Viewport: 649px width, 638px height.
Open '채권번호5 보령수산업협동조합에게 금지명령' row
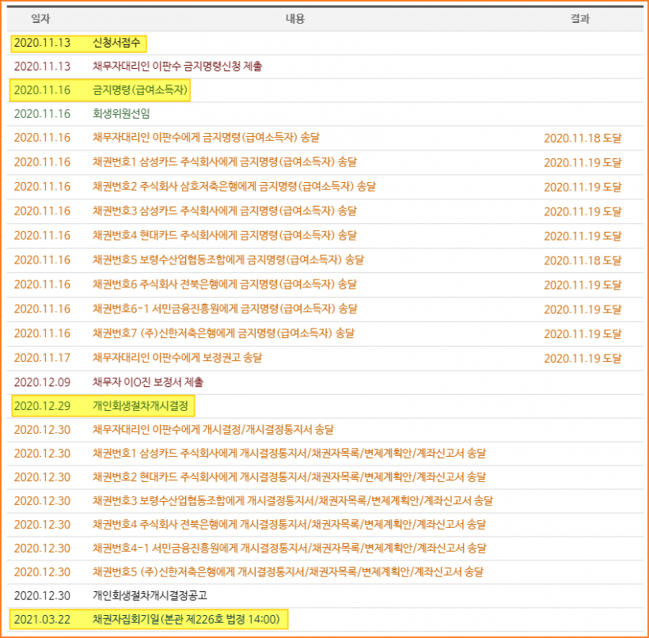click(x=228, y=260)
